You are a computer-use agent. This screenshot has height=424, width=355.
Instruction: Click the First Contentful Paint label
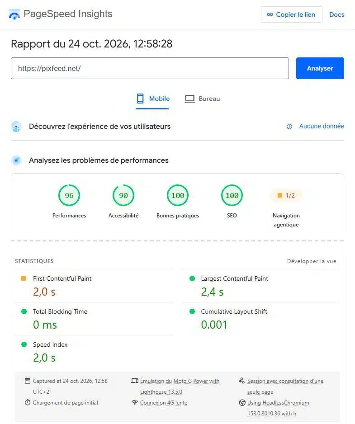coord(62,278)
